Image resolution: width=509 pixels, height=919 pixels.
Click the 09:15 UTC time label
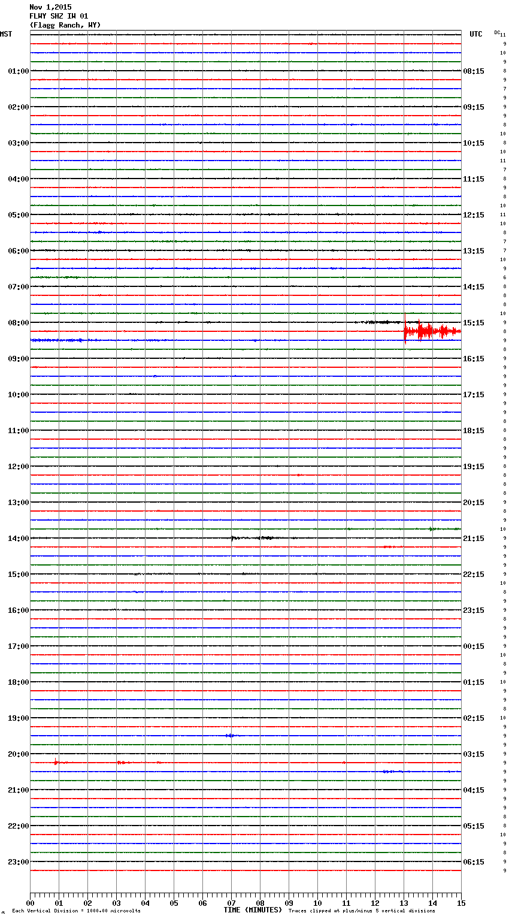(474, 107)
